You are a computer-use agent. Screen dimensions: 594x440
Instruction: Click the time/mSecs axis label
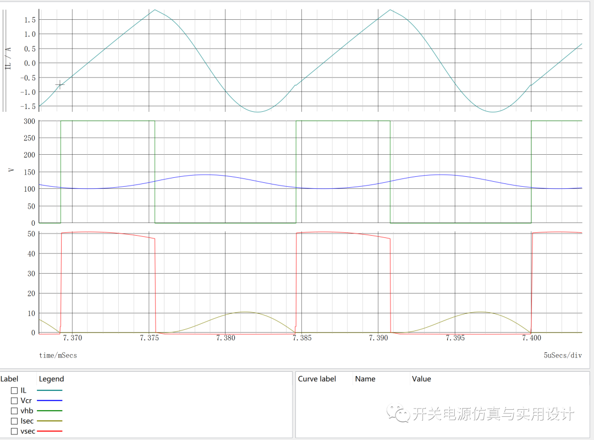(58, 355)
